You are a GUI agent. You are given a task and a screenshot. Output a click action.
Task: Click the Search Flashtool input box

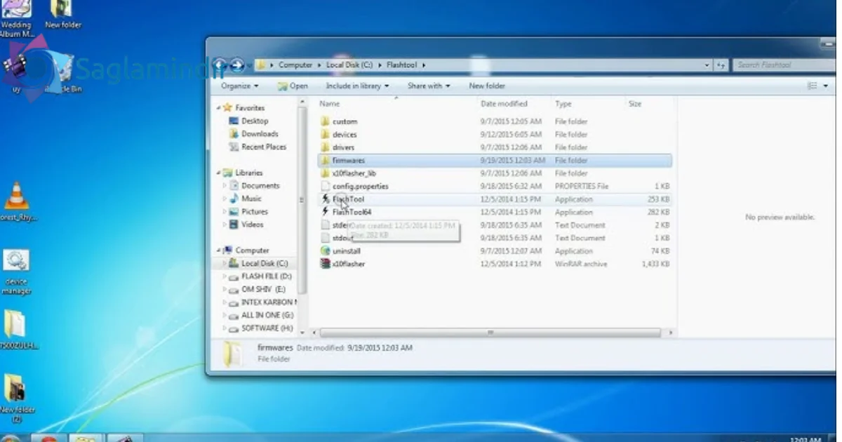[x=784, y=65]
